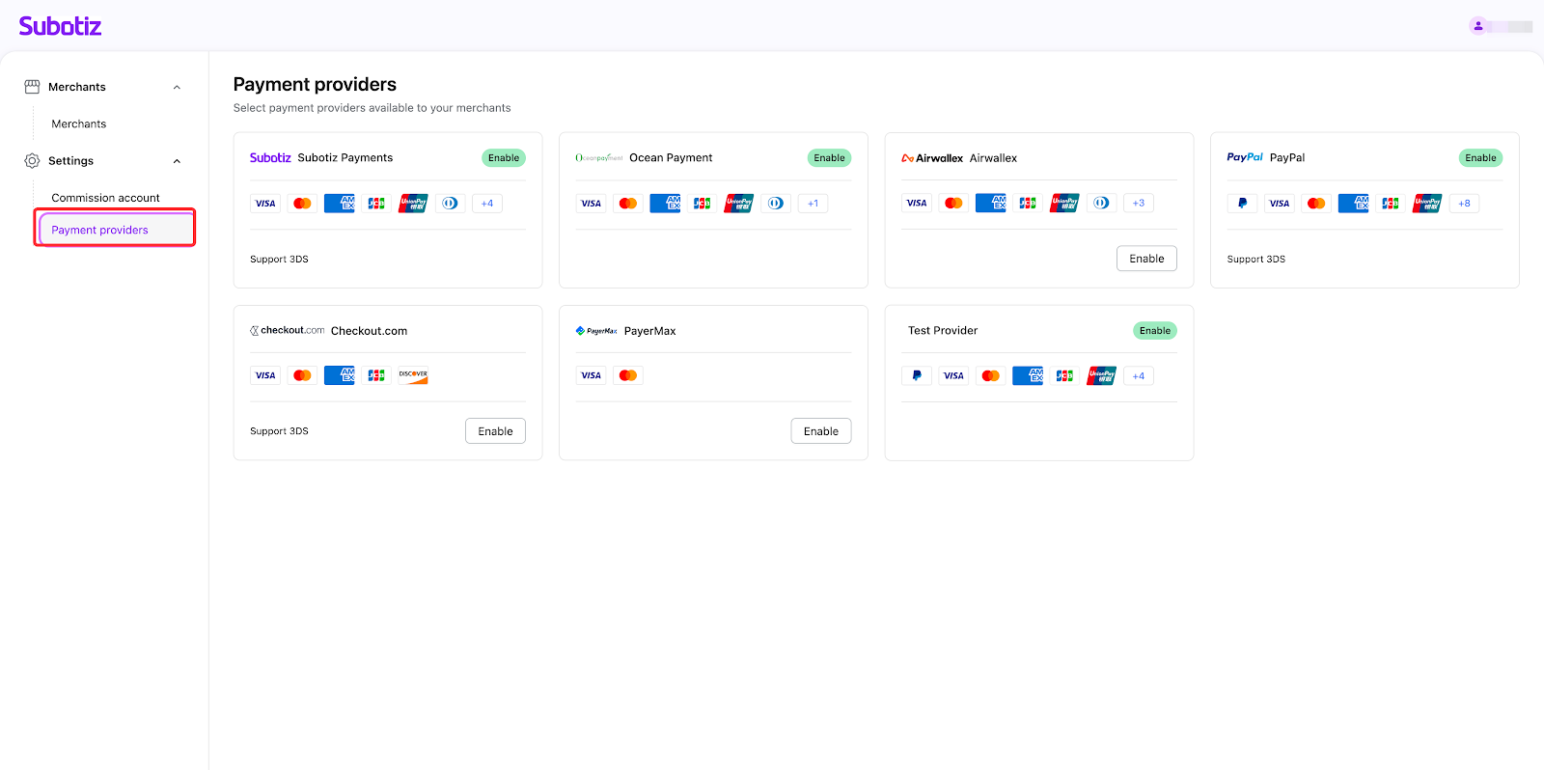
Task: Toggle the Enable badge on PayPal
Action: point(1479,158)
